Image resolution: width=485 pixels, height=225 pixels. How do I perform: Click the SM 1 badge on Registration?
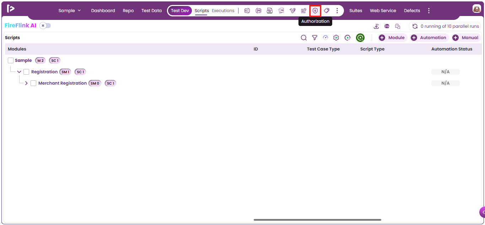pos(65,72)
